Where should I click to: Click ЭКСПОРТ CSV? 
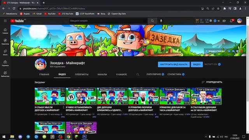(212, 64)
